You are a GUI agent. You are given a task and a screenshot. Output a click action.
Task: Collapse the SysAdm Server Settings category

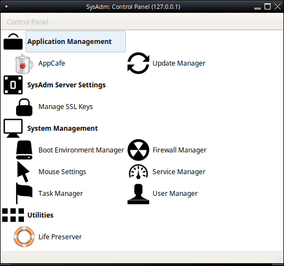coord(66,85)
